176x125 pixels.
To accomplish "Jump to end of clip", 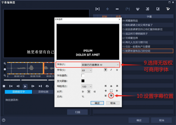I will (40, 86).
